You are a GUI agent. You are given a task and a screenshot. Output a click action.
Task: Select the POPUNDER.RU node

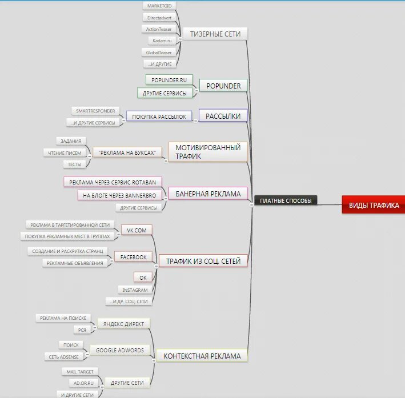[169, 80]
